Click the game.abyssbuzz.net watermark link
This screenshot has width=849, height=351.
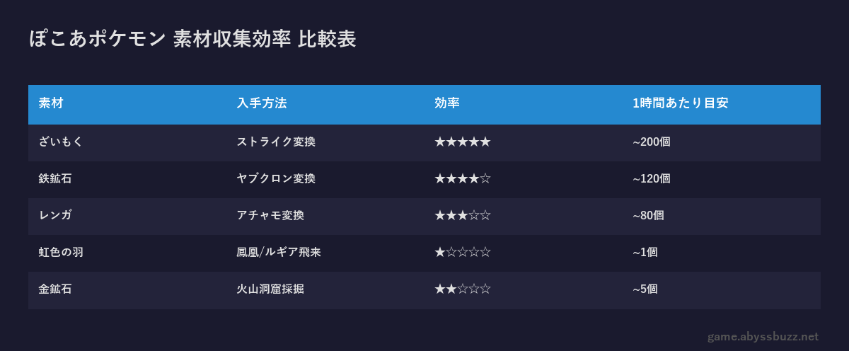[763, 337]
